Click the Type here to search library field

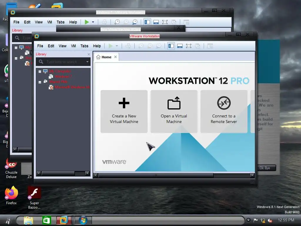(x=63, y=62)
